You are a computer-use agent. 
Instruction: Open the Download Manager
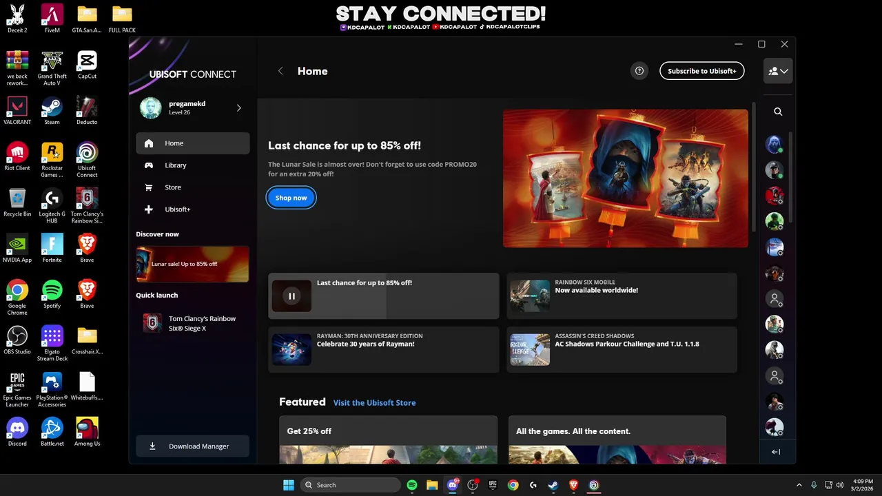pos(193,446)
